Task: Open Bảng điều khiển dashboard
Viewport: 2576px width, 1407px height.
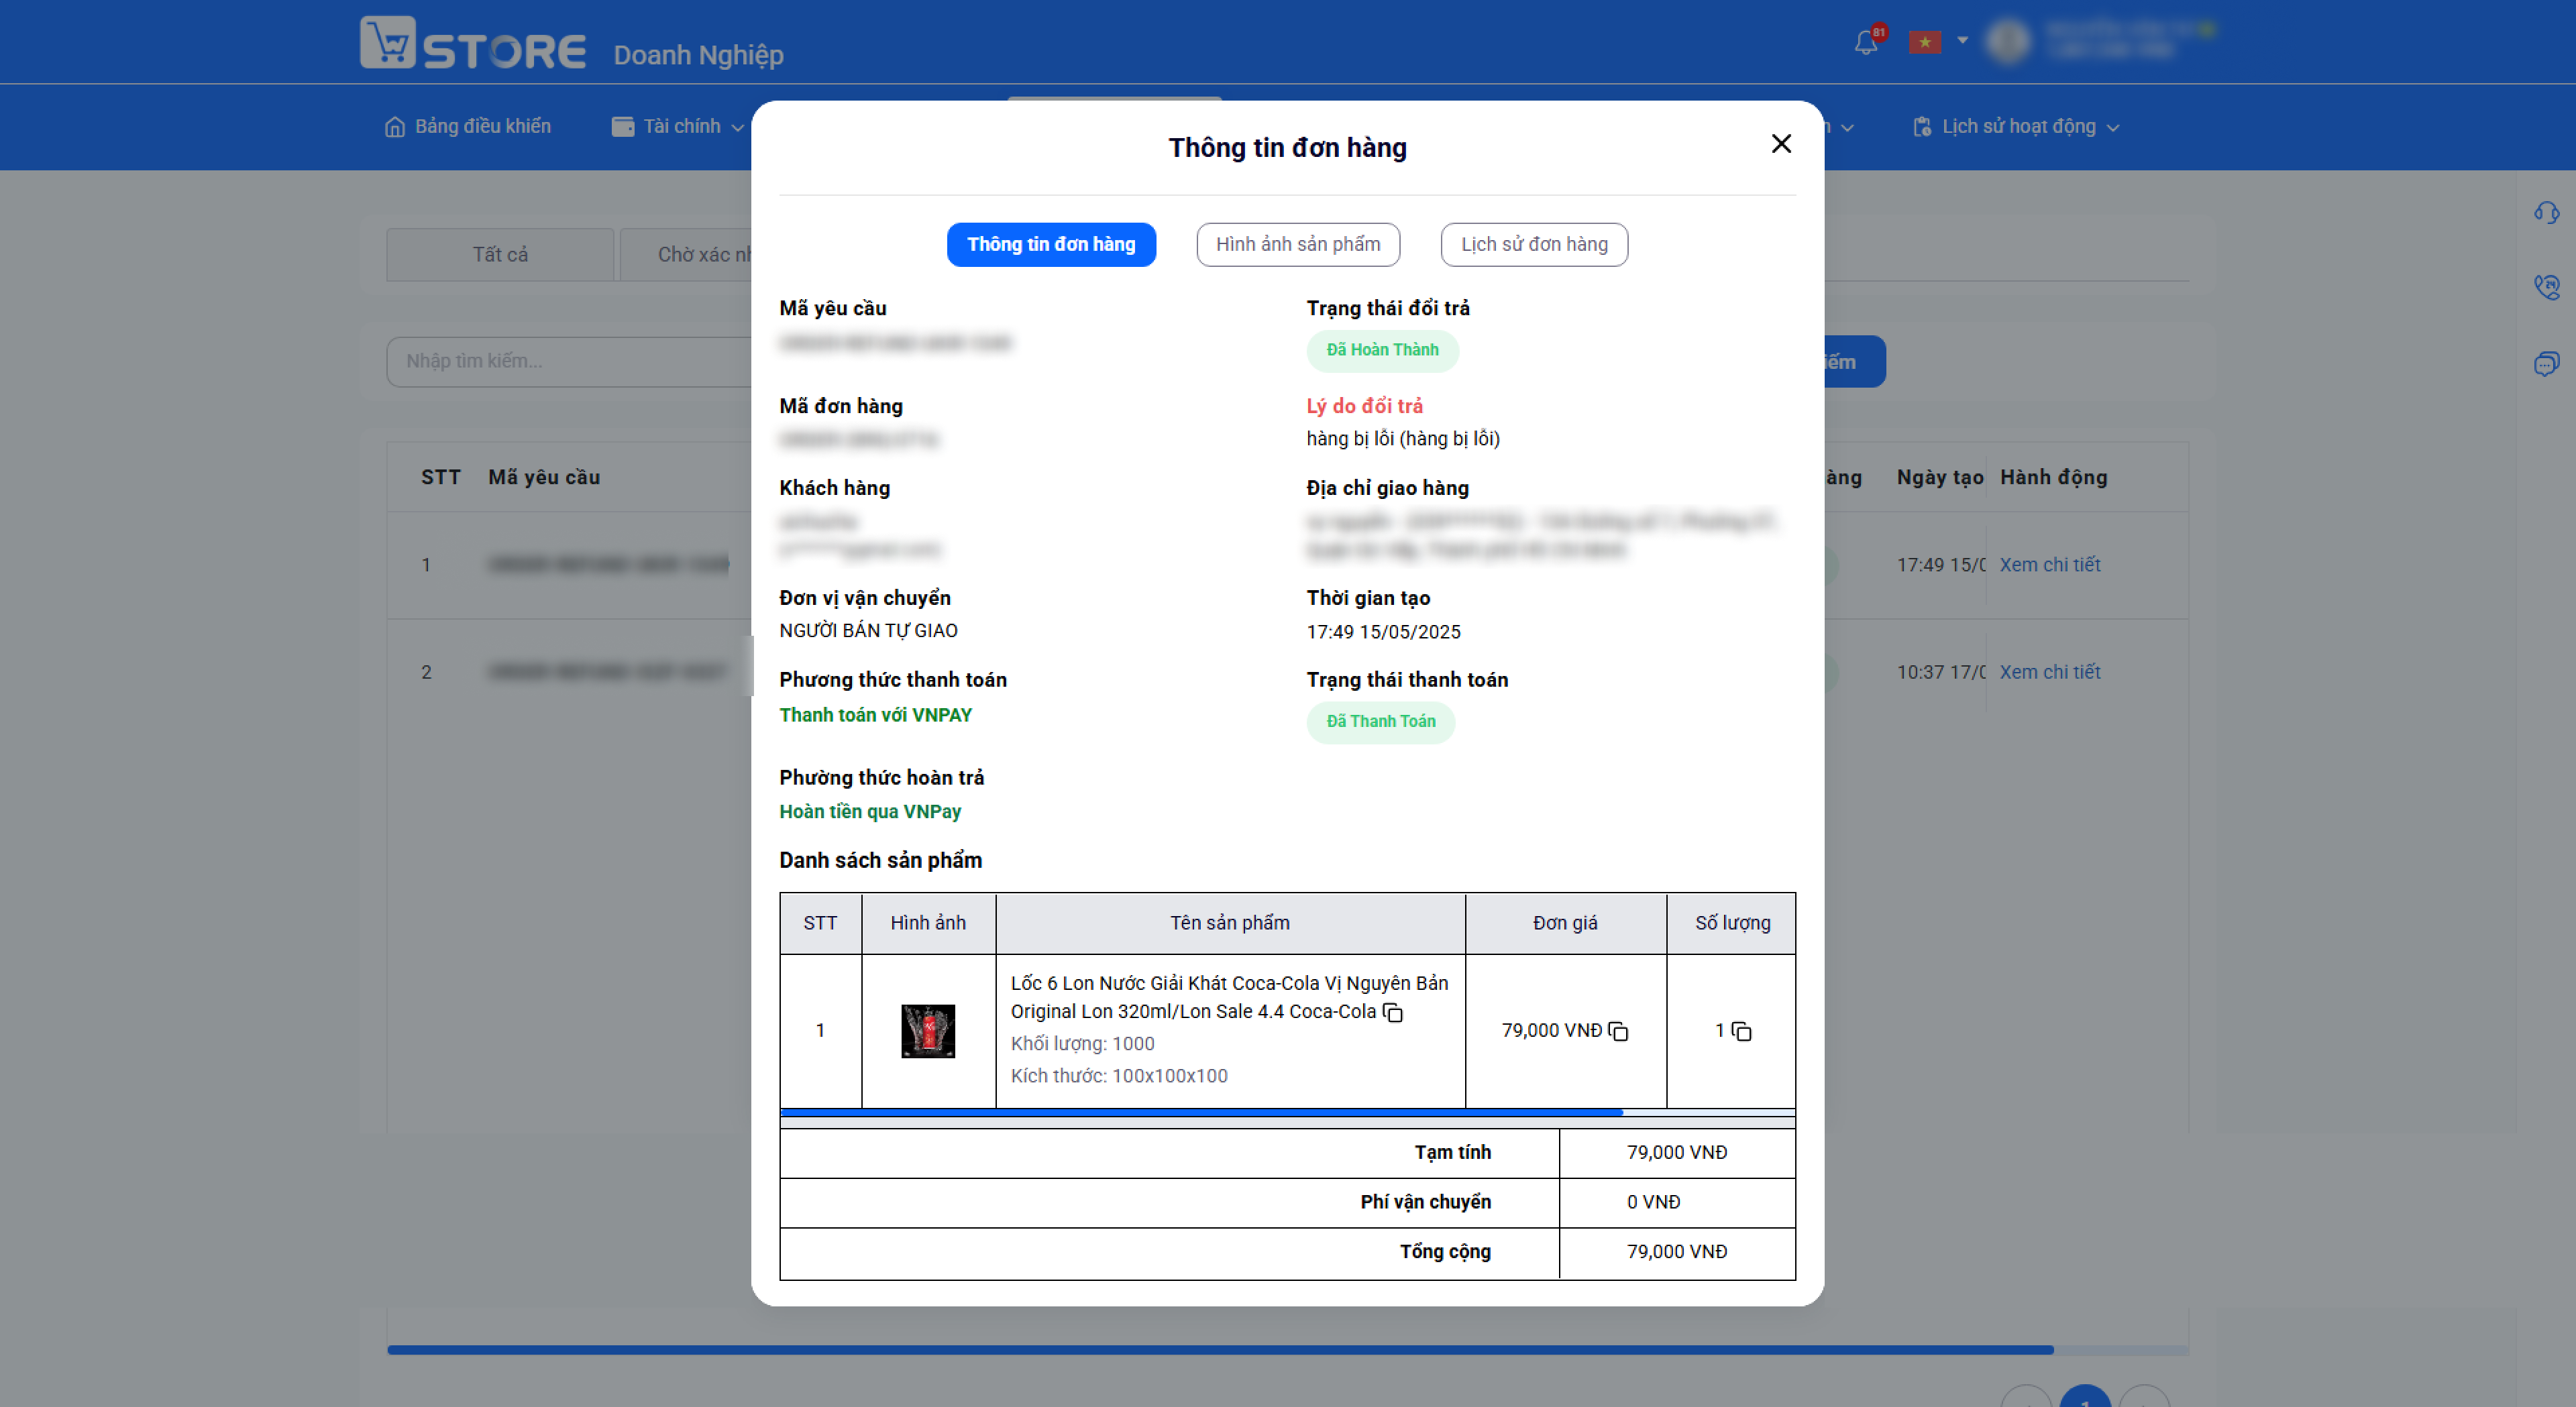Action: pos(468,127)
